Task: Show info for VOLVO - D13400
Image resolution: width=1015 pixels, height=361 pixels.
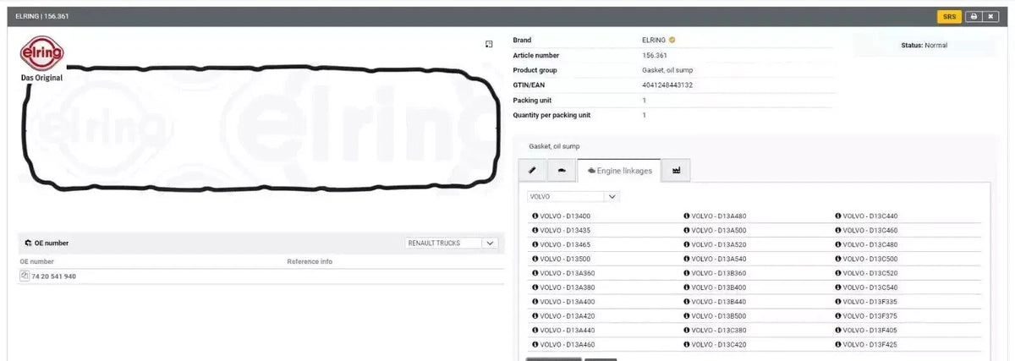Action: click(x=535, y=216)
